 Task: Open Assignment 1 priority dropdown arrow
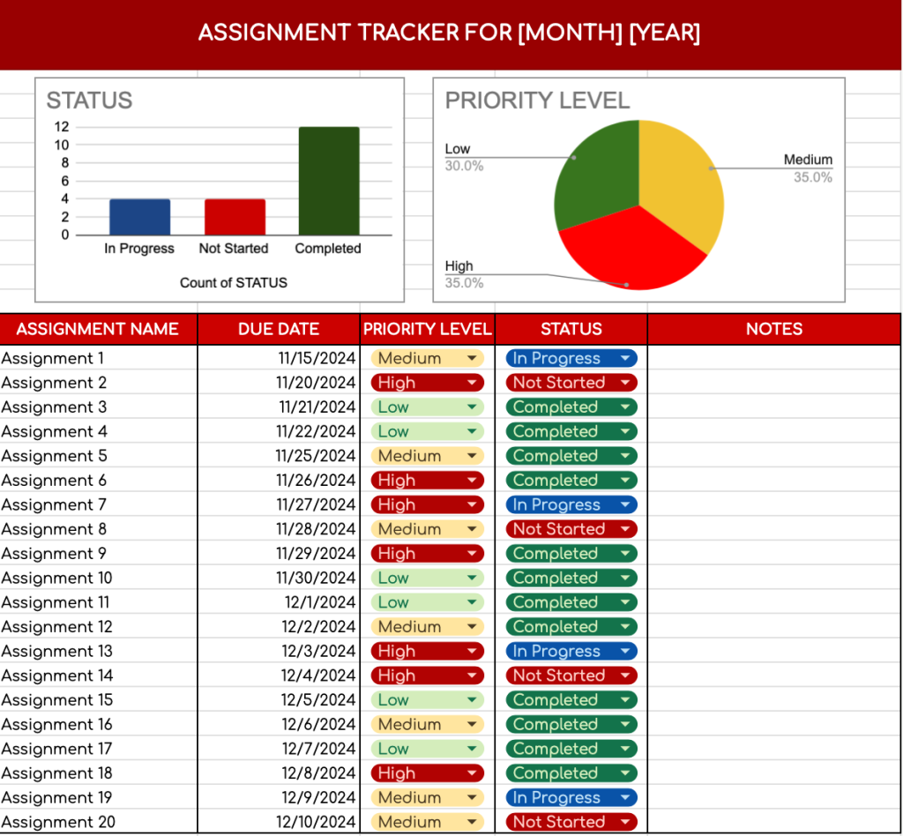point(472,358)
